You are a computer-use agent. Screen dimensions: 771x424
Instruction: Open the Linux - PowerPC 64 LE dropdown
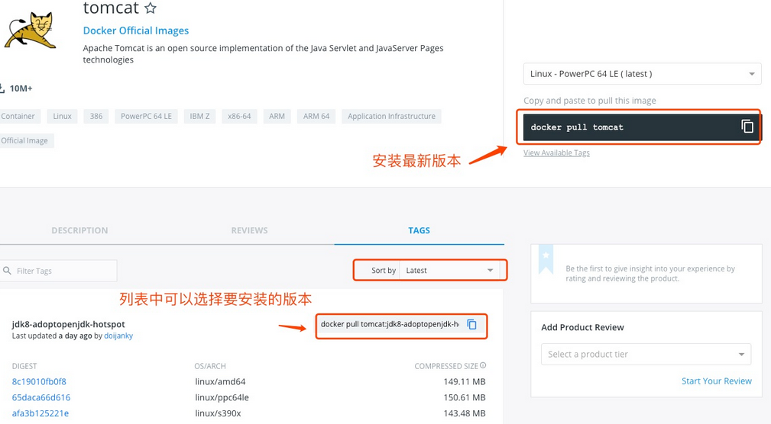point(641,74)
